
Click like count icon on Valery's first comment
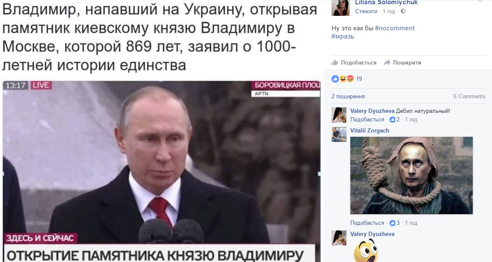pyautogui.click(x=392, y=119)
